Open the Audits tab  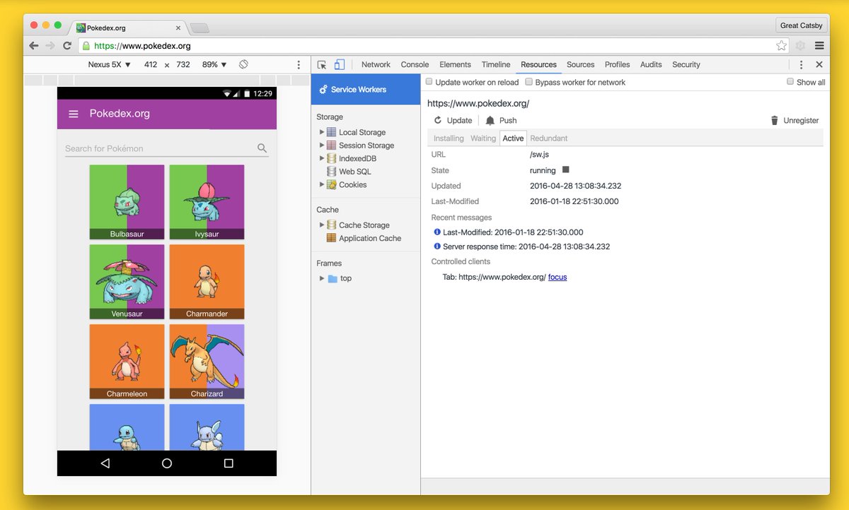pyautogui.click(x=651, y=64)
